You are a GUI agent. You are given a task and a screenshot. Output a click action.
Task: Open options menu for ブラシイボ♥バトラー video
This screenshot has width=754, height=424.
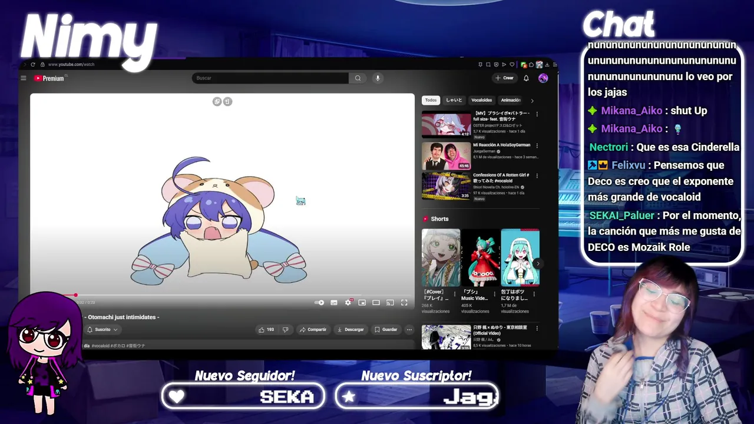537,114
